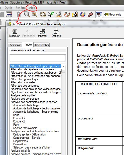
Task: Select 'Affectation géométrique' entry
Action: click(x=25, y=79)
